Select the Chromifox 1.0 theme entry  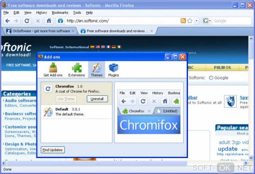(x=76, y=93)
